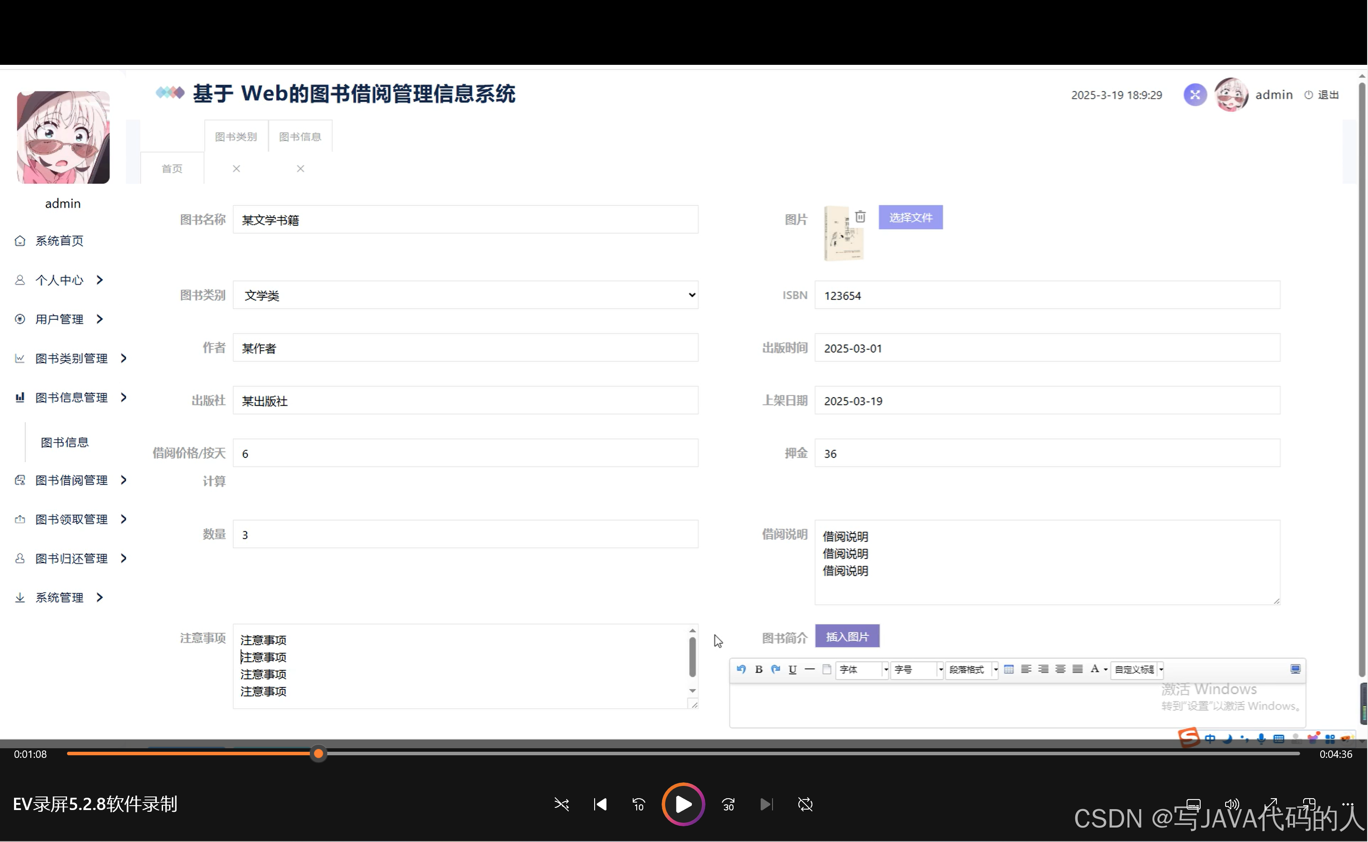Screen dimensions: 1368x842
Task: Switch to the 首页 tab
Action: coord(172,168)
